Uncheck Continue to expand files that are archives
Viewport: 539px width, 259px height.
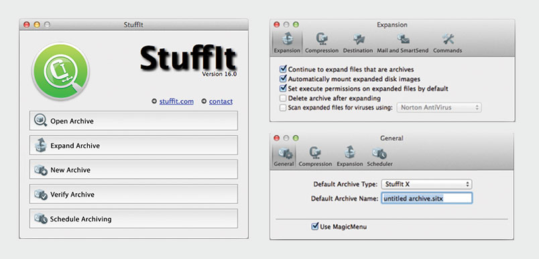click(x=284, y=69)
